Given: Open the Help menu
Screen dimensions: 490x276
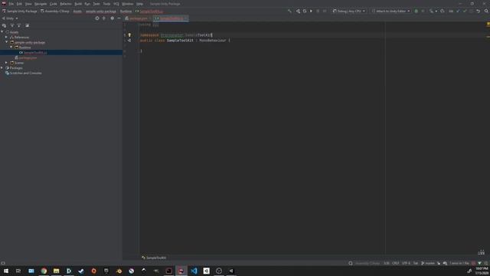Looking at the screenshot, I should [x=139, y=4].
